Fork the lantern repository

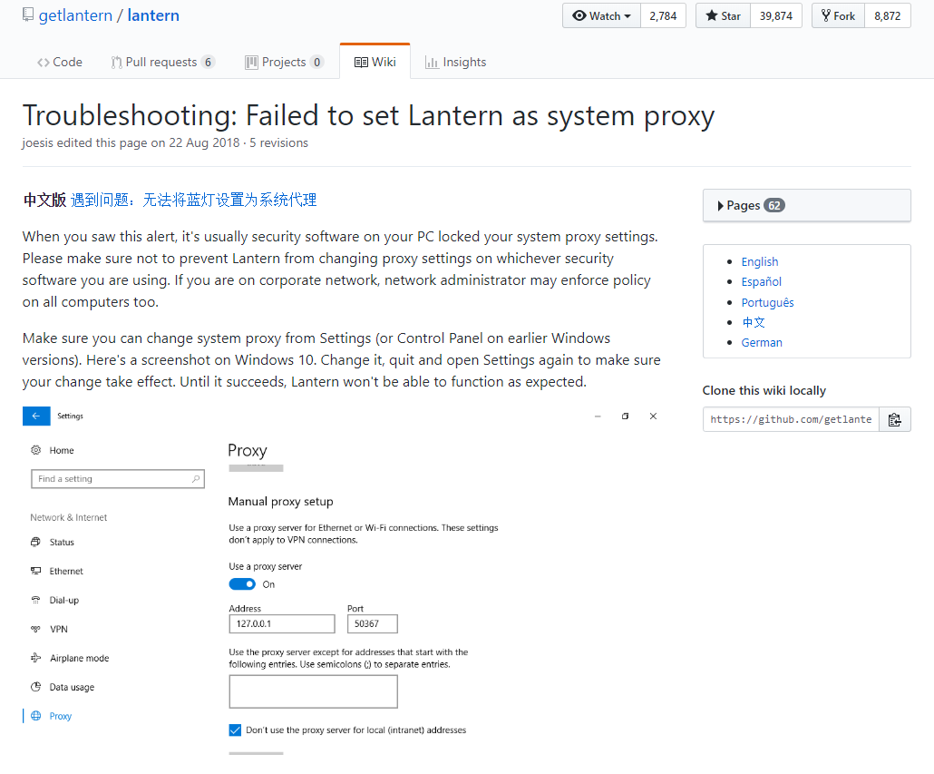tap(837, 15)
